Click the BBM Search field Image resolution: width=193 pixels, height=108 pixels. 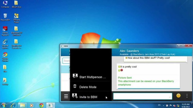(66, 61)
